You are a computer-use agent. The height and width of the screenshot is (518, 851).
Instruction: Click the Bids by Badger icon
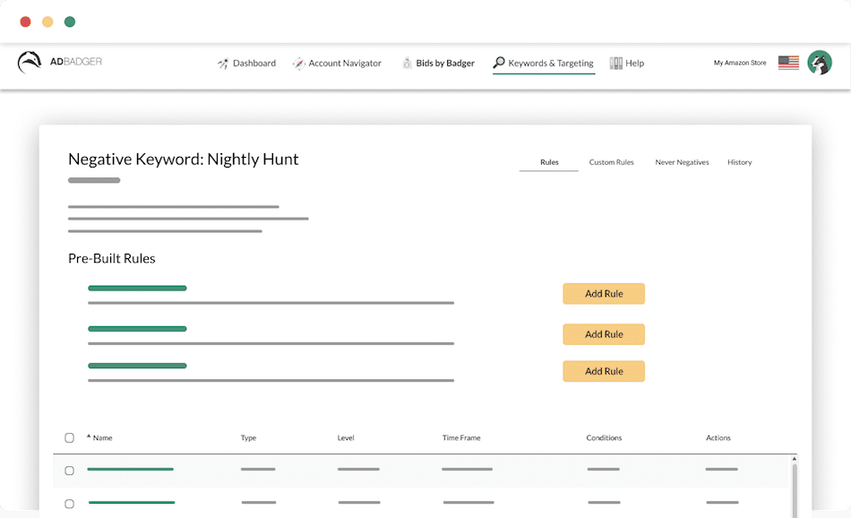pos(407,64)
